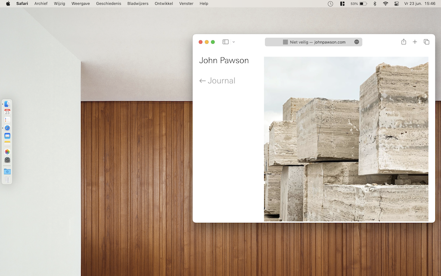Open Finder from the dock
This screenshot has height=276, width=441.
point(7,104)
